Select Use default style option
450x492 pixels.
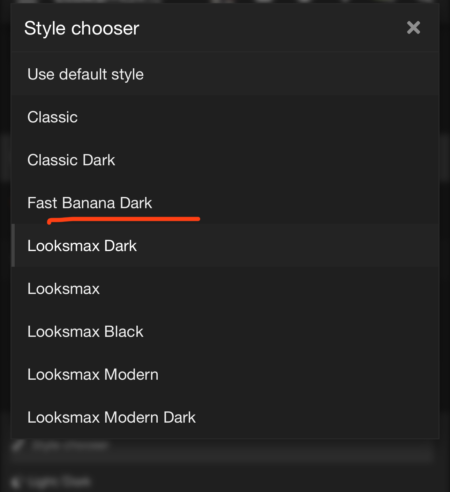point(85,74)
